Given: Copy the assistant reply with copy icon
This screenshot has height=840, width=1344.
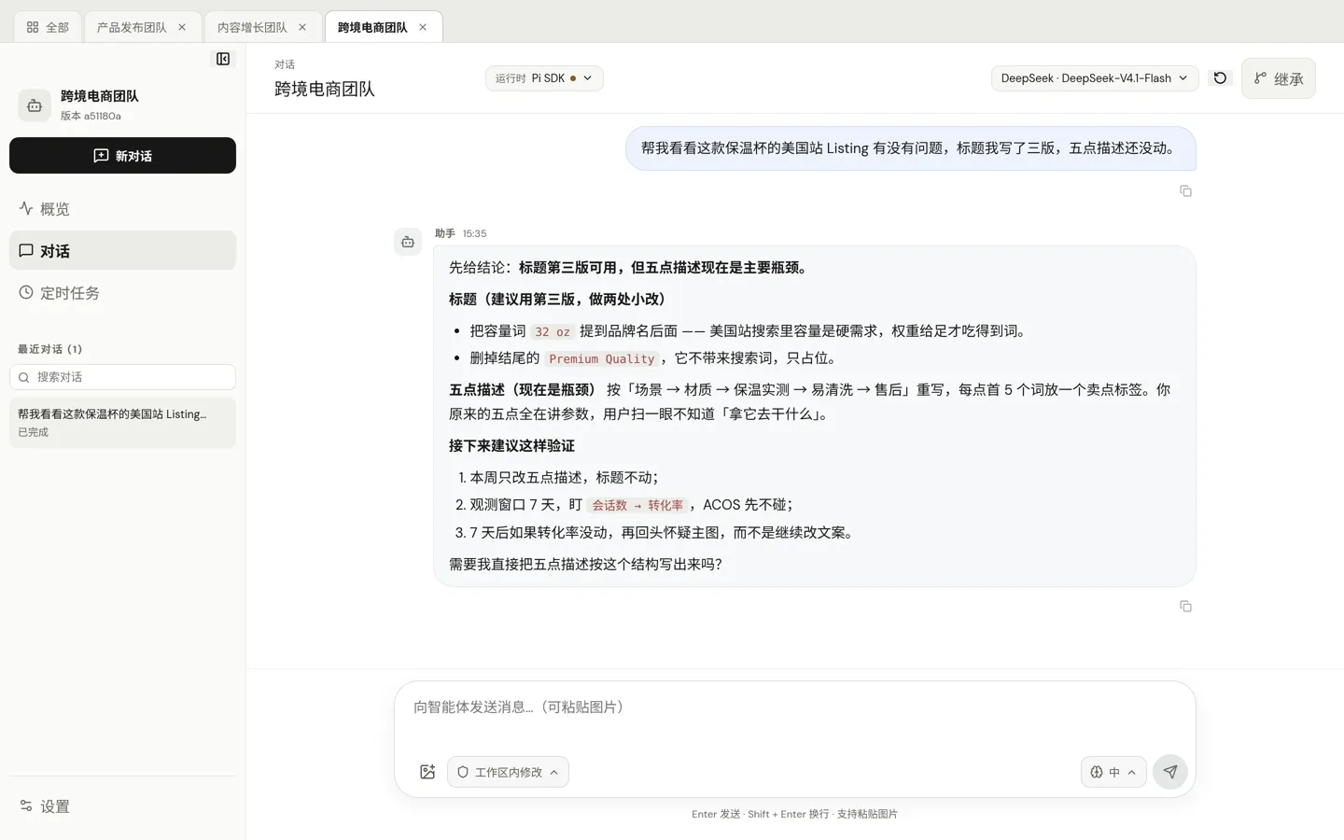Looking at the screenshot, I should click(1185, 607).
